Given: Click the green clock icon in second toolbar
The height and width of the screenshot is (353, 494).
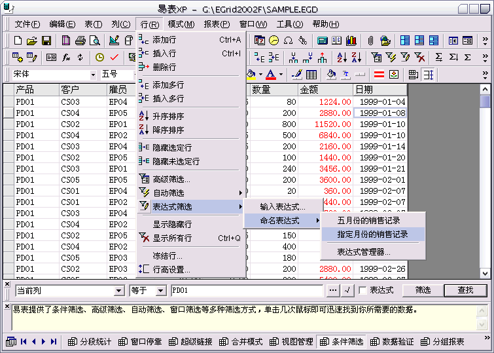Looking at the screenshot, I should (99, 58).
